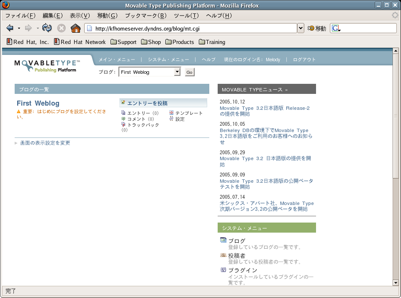Click the plugin icon beside プラグイン
Screen dimensions: 401x298
pyautogui.click(x=223, y=269)
